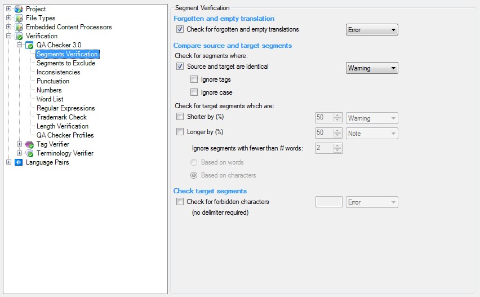Open QA Checker Profiles page
This screenshot has height=297, width=480.
[65, 135]
